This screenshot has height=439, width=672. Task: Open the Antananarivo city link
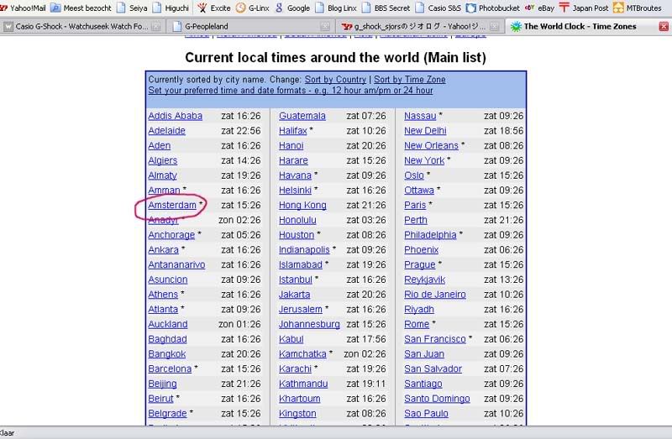[x=176, y=264]
